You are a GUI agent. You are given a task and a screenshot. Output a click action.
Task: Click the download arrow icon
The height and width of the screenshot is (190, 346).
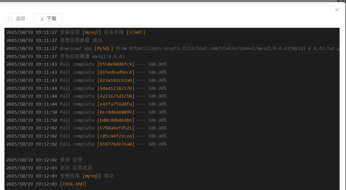click(42, 19)
